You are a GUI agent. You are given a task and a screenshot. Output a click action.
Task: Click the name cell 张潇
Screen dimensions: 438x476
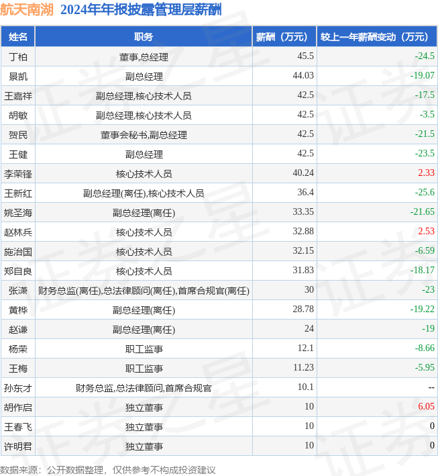18,291
